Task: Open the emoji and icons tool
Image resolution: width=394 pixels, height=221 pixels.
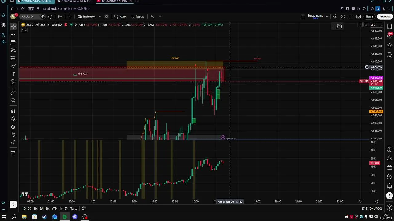Action: (x=13, y=82)
